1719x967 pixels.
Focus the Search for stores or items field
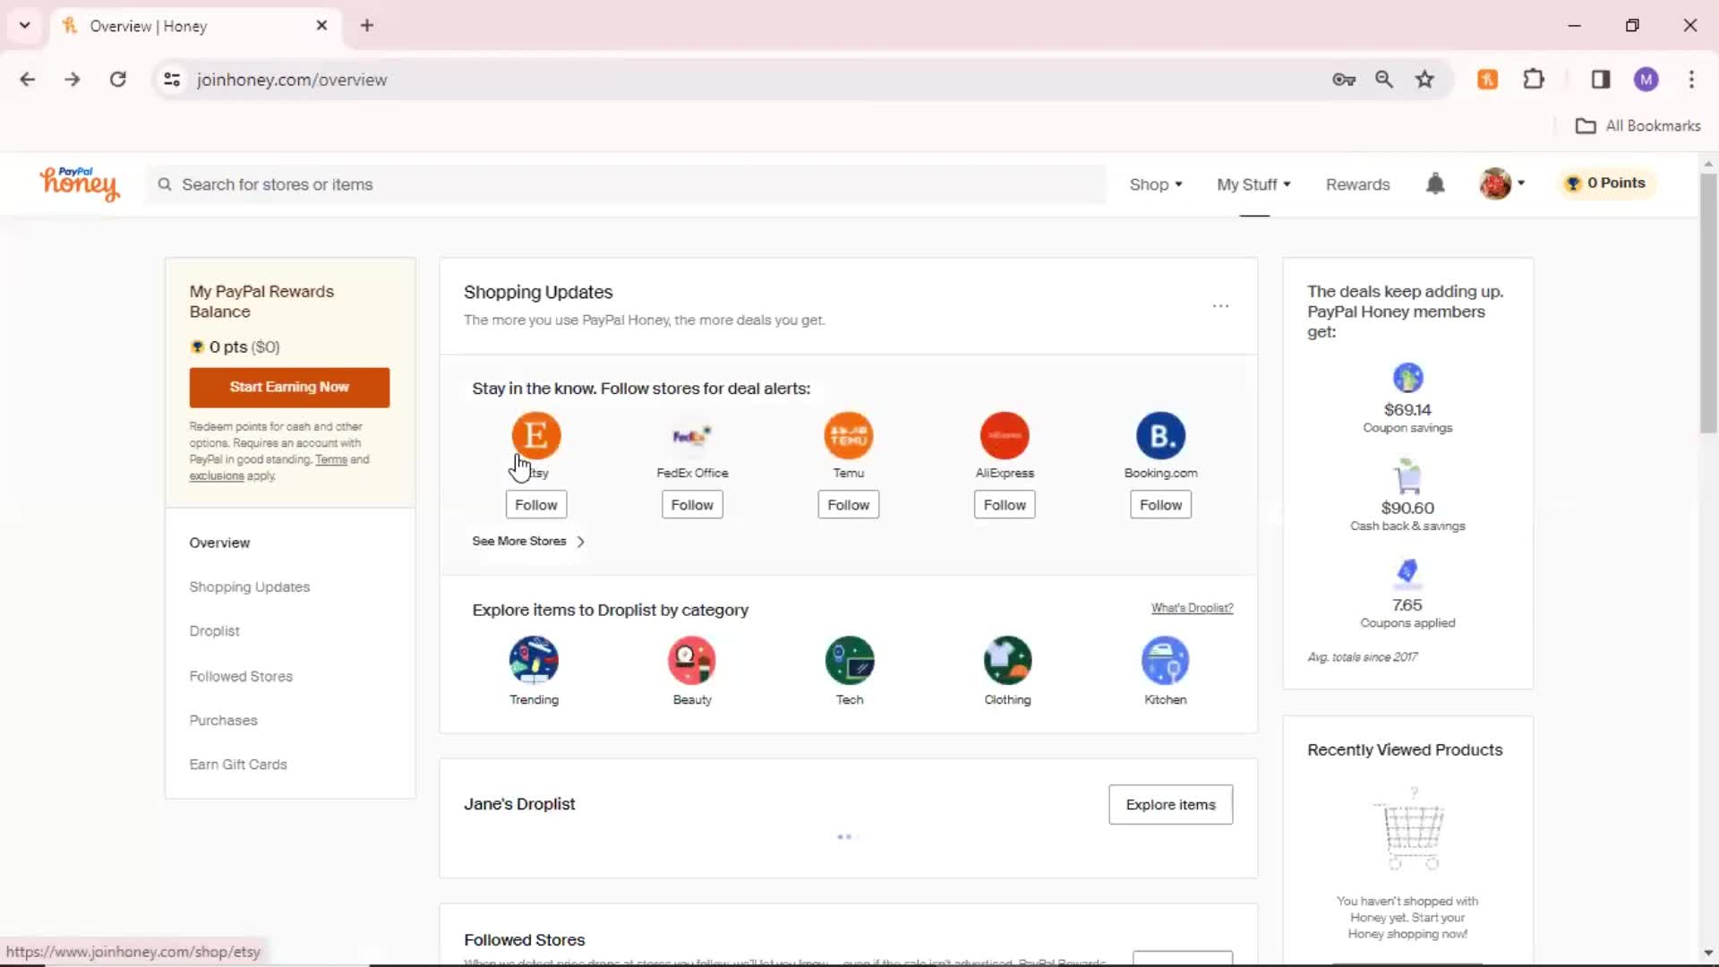[x=627, y=184]
